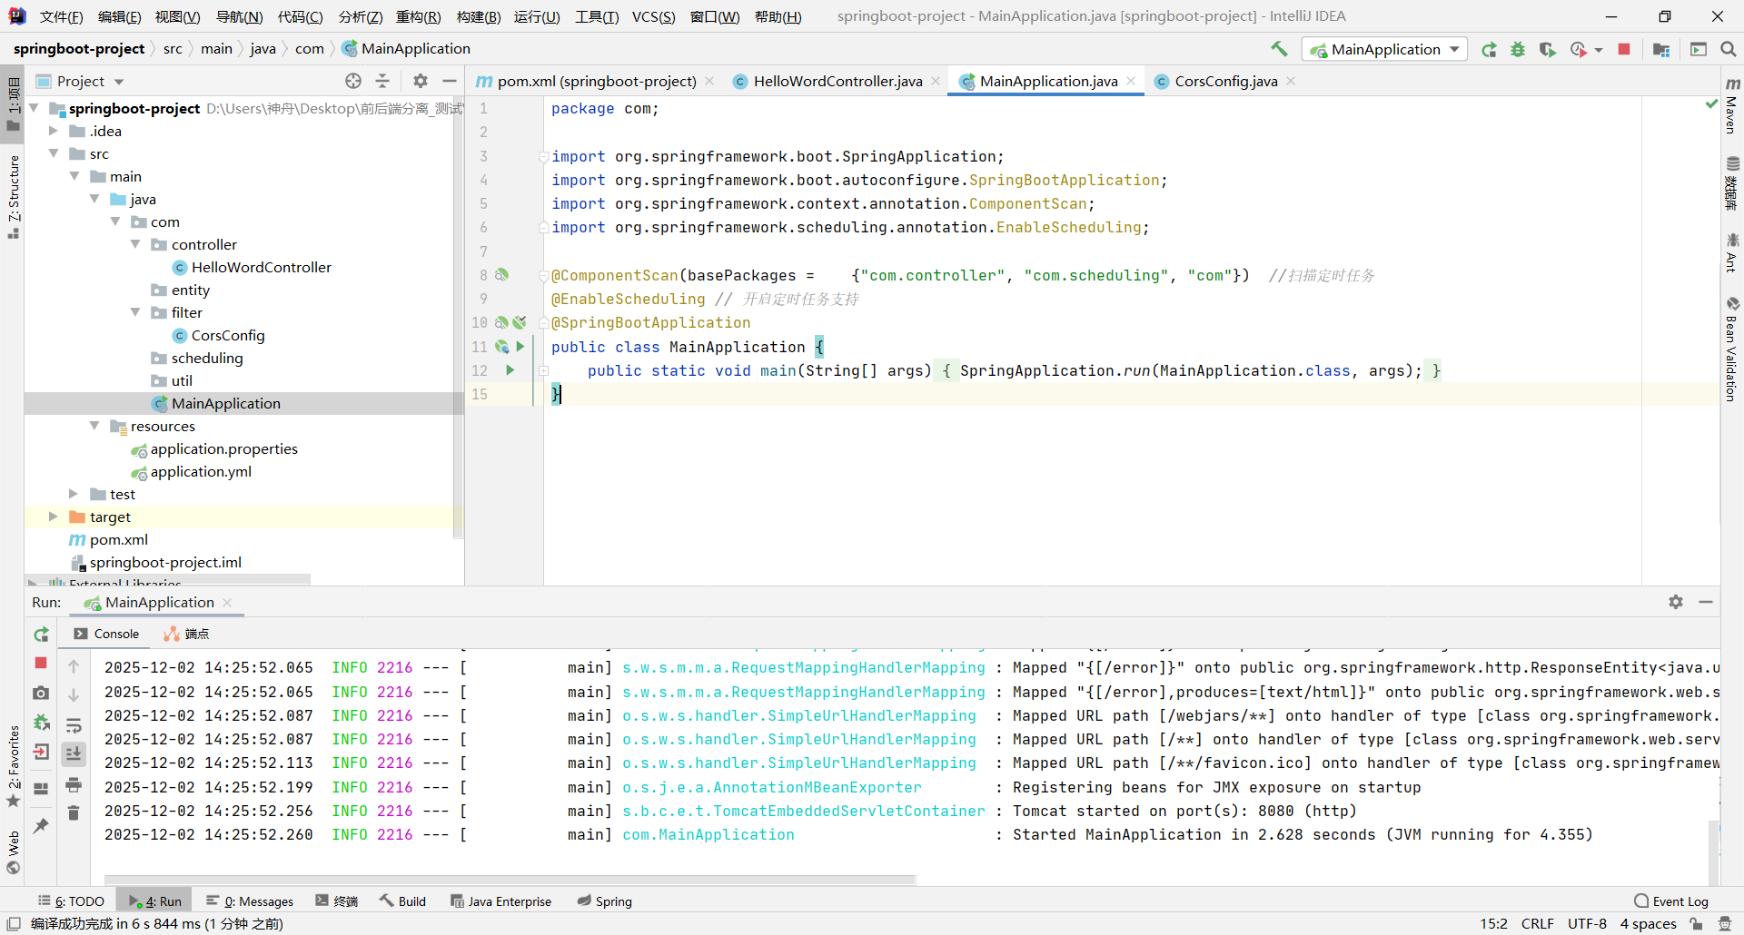Pin the Run tab using the pin icon
The height and width of the screenshot is (935, 1744).
[41, 826]
